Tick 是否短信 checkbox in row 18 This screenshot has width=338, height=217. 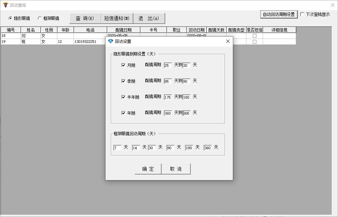tap(254, 36)
